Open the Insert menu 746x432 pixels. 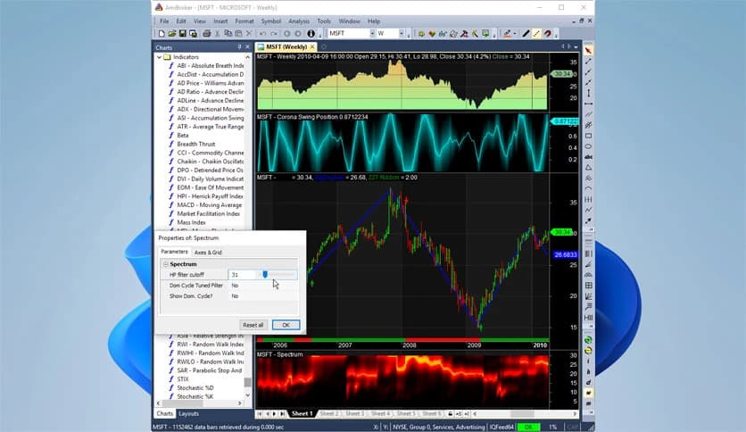tap(220, 21)
